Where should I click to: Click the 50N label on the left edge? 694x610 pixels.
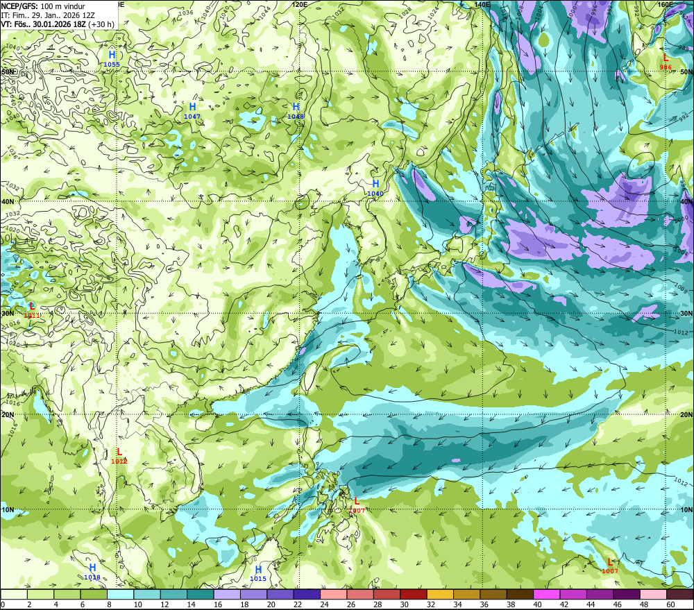coord(8,71)
